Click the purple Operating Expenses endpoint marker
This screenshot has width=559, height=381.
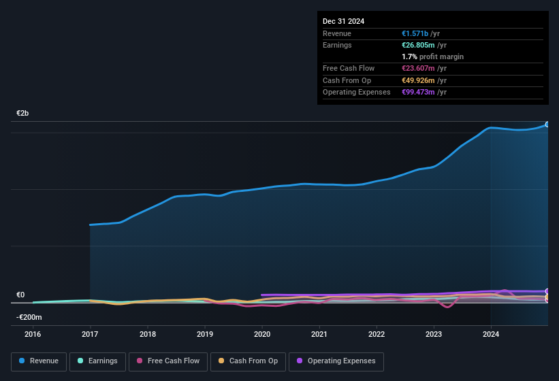547,291
